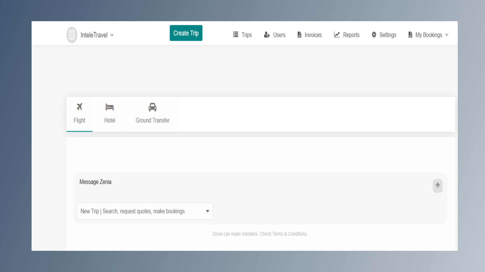Image resolution: width=485 pixels, height=272 pixels.
Task: Click the Settings gear icon
Action: point(374,35)
